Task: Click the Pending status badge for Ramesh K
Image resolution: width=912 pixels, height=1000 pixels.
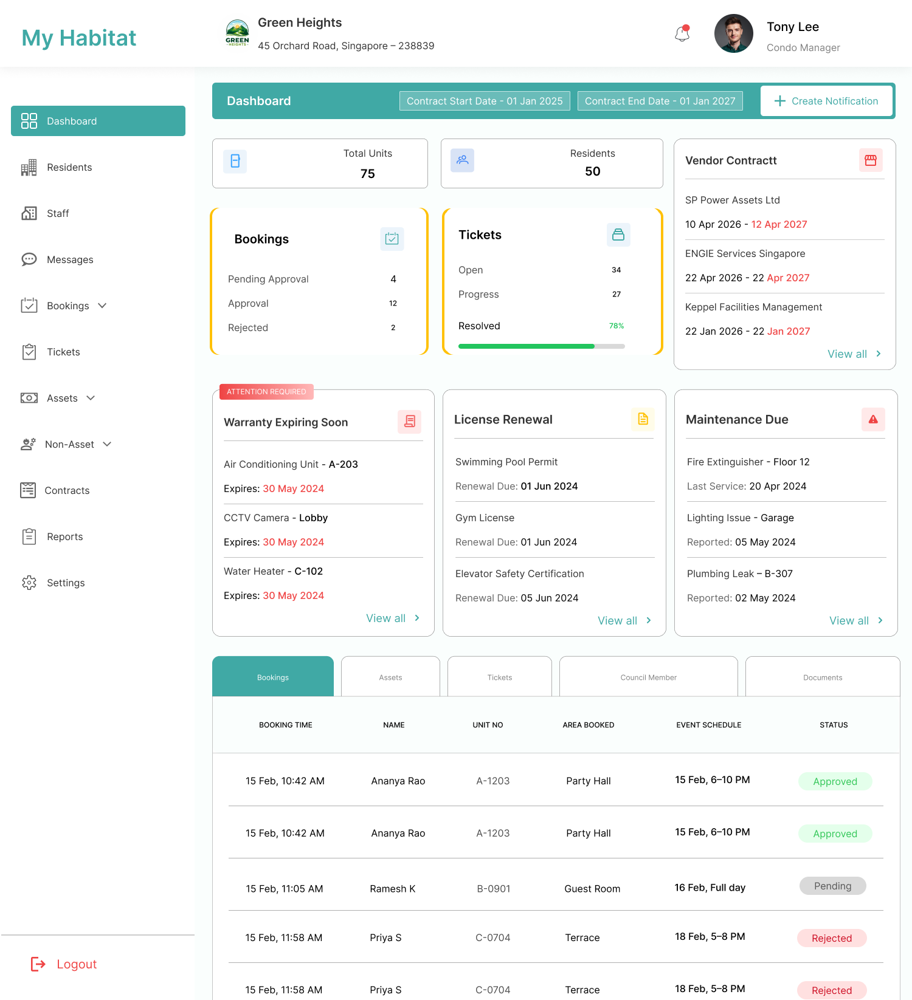Action: point(833,886)
